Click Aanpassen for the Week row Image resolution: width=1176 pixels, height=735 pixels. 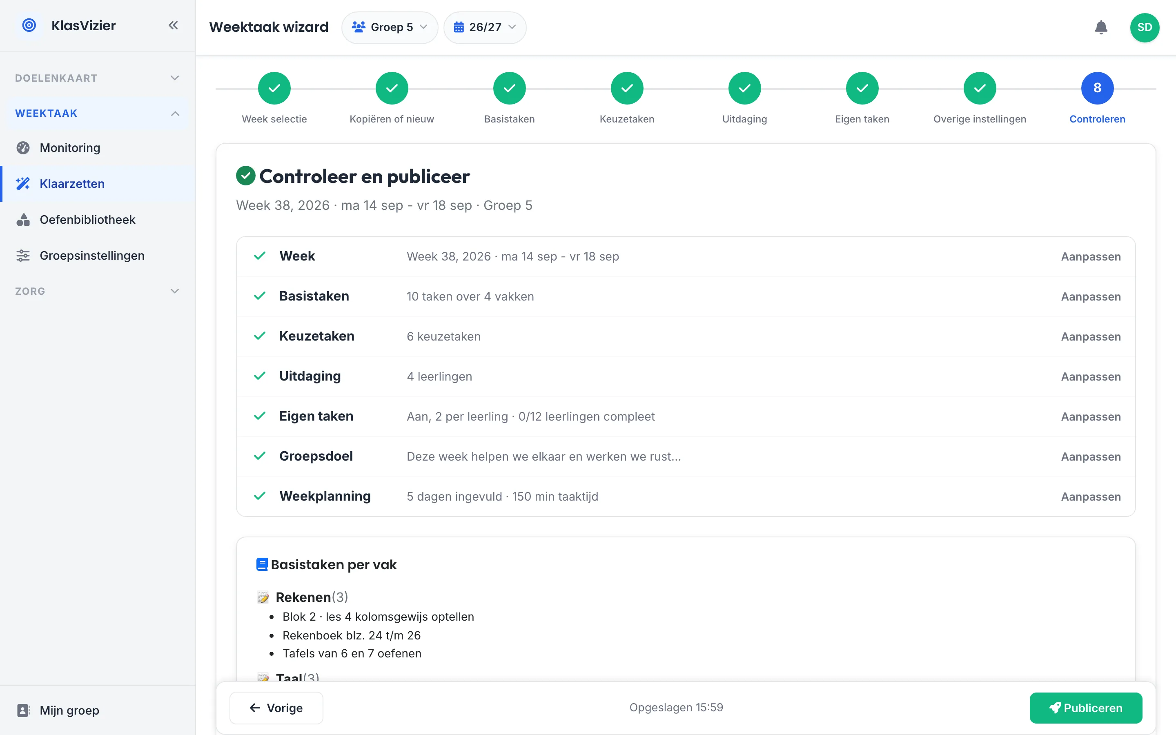(x=1091, y=257)
